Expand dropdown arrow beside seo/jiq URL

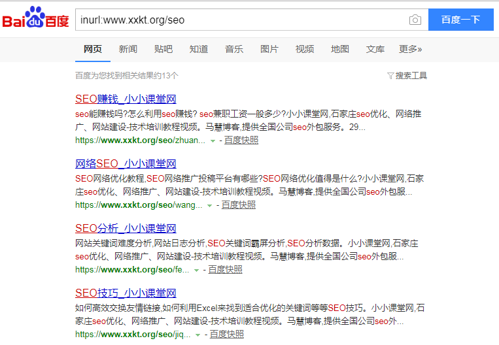(x=198, y=335)
